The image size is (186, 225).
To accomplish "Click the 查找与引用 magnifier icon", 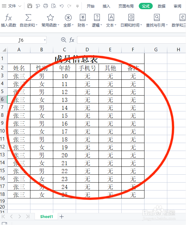I will tap(157, 17).
